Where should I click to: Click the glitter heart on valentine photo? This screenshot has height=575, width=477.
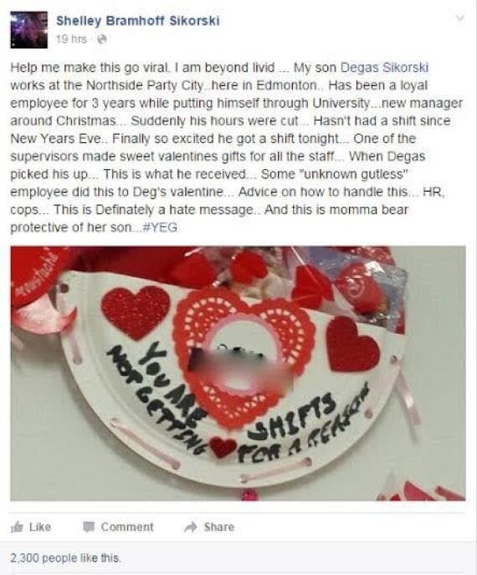136,312
